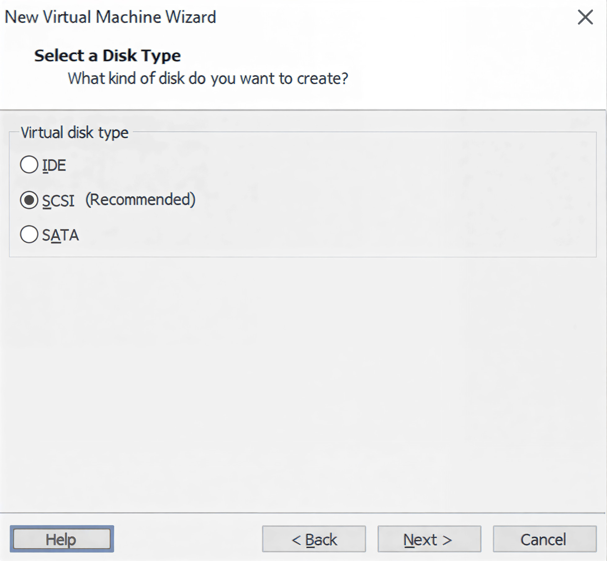Viewport: 607px width, 561px height.
Task: Pick the SATA radio button circle
Action: (x=29, y=234)
